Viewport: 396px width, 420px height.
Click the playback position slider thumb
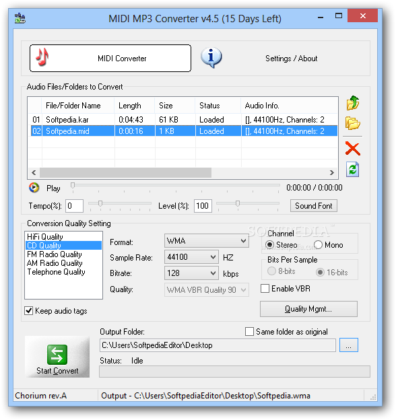click(73, 186)
